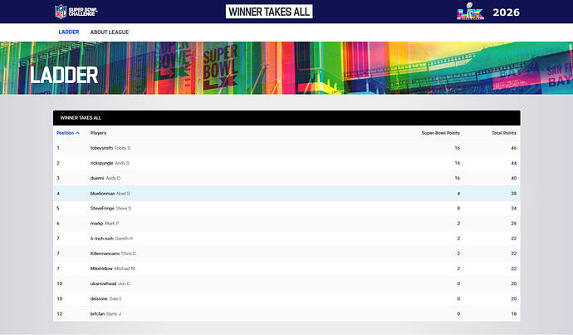
Task: Sort by Super Bowl Points column
Action: click(440, 133)
